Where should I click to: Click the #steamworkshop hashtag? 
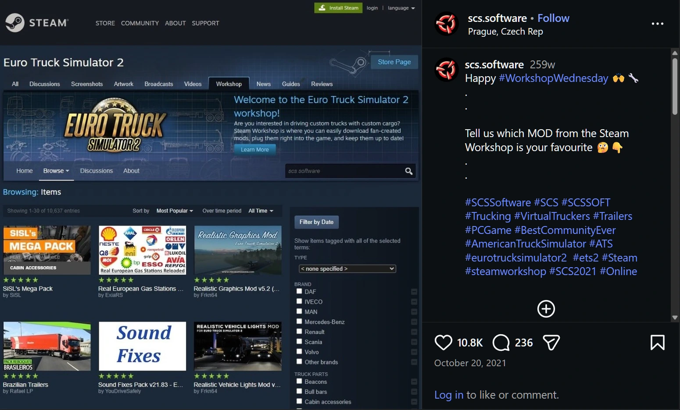coord(505,272)
